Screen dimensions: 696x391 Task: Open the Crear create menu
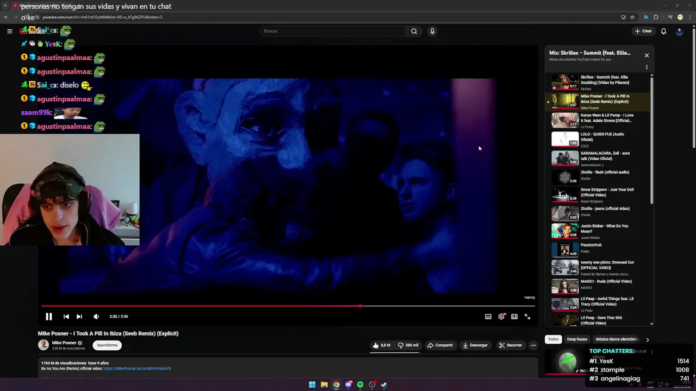point(643,31)
